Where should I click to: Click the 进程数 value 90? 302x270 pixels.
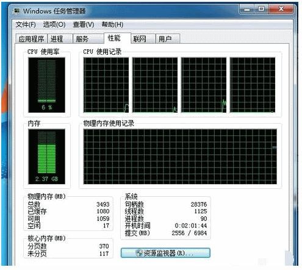(204, 219)
